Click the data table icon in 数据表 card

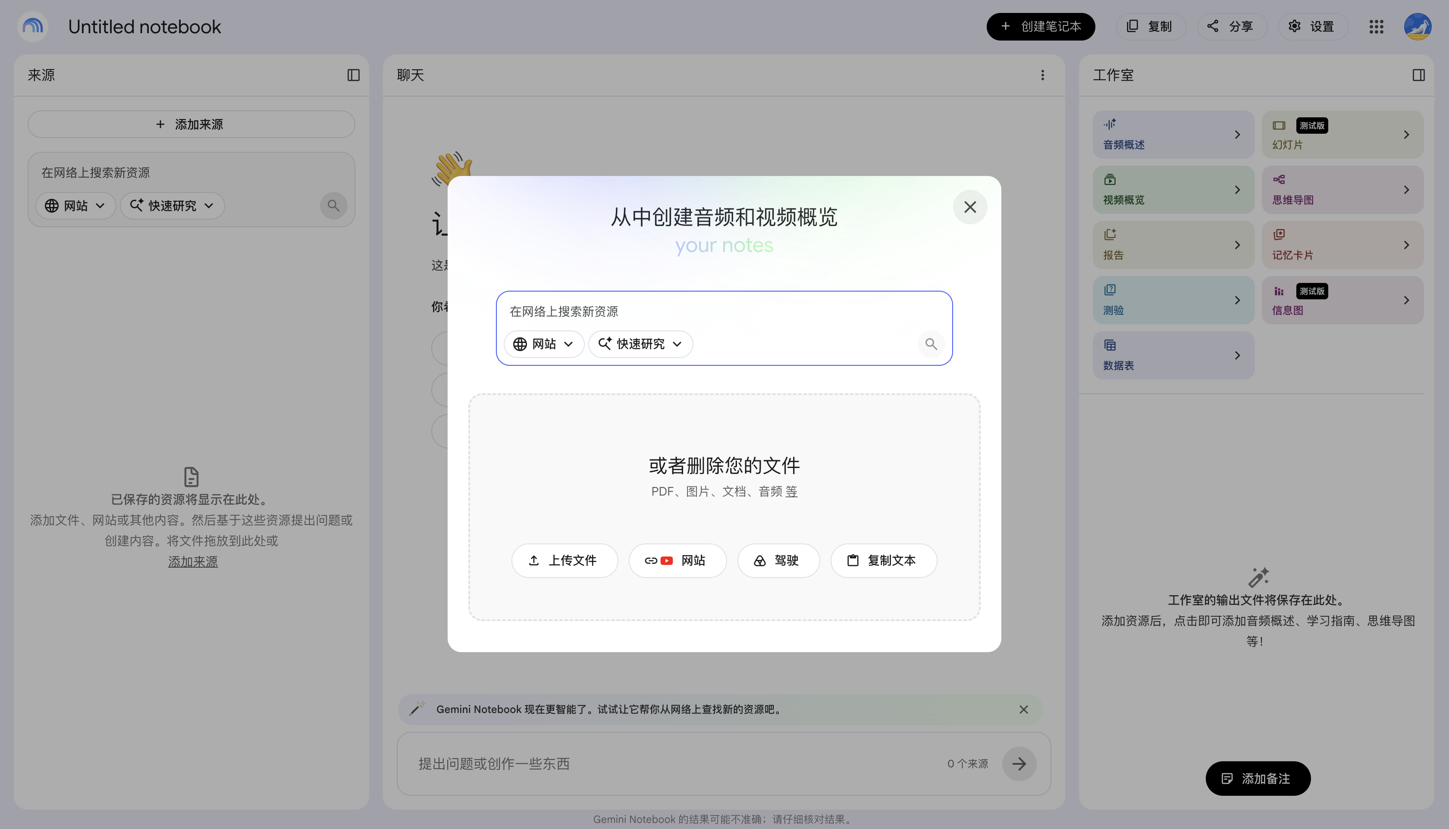coord(1110,345)
